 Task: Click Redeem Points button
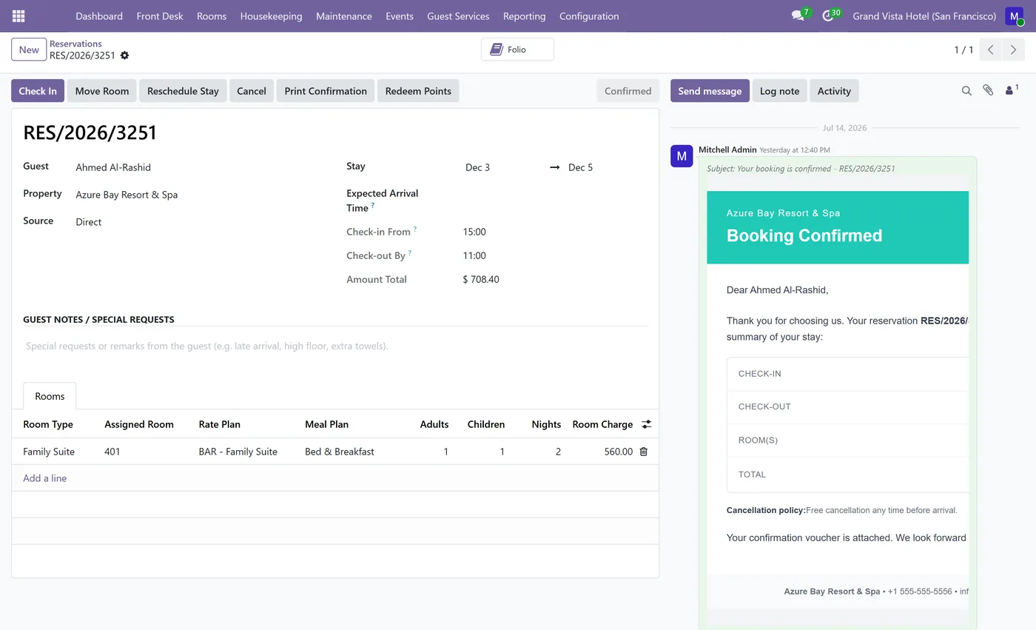click(x=418, y=91)
